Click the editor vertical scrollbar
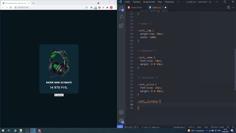 tap(235, 69)
